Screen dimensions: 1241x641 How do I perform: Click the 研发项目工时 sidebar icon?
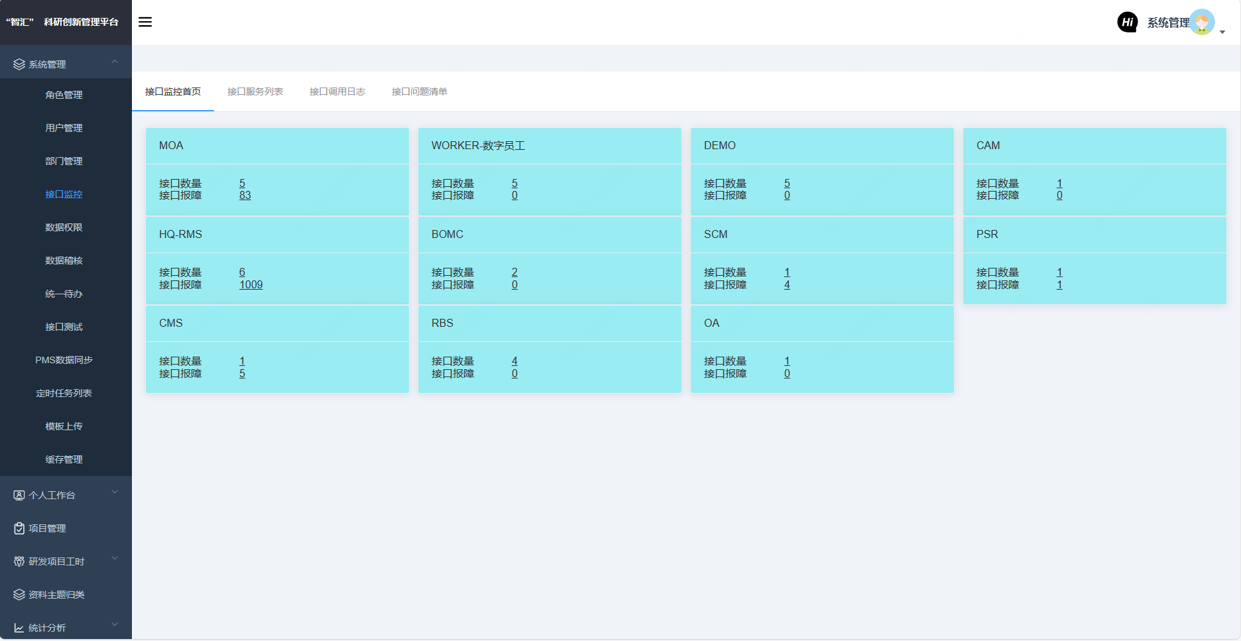(19, 561)
